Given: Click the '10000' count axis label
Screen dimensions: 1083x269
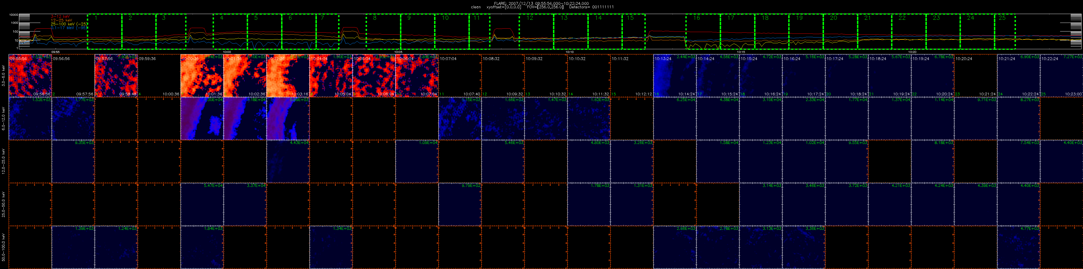Looking at the screenshot, I should (x=13, y=15).
